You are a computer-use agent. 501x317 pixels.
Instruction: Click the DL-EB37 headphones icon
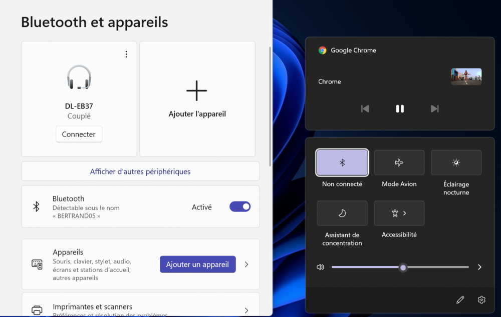79,77
